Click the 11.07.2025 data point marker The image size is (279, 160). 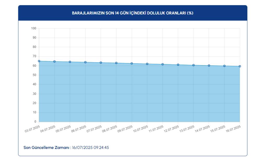coord(163,64)
